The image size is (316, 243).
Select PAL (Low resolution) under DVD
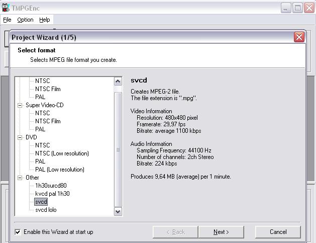coord(60,170)
